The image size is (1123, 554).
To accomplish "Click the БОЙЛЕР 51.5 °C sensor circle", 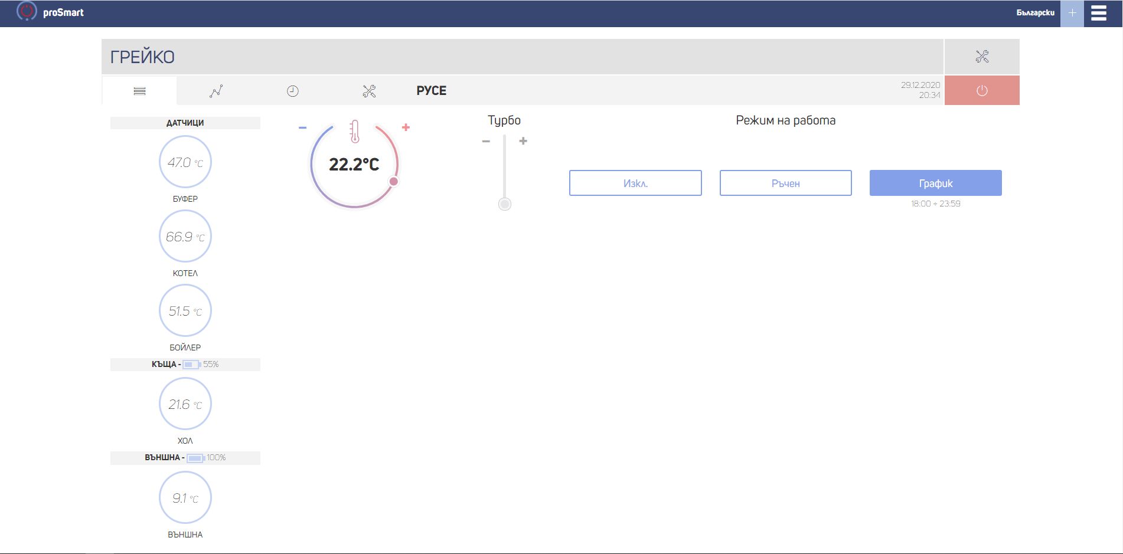I will (x=185, y=311).
